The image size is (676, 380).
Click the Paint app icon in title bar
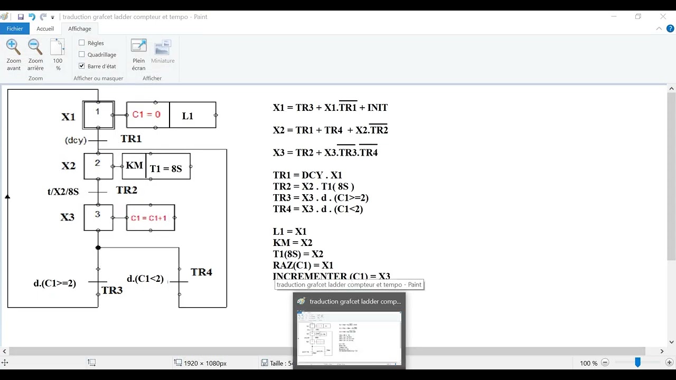tap(5, 17)
